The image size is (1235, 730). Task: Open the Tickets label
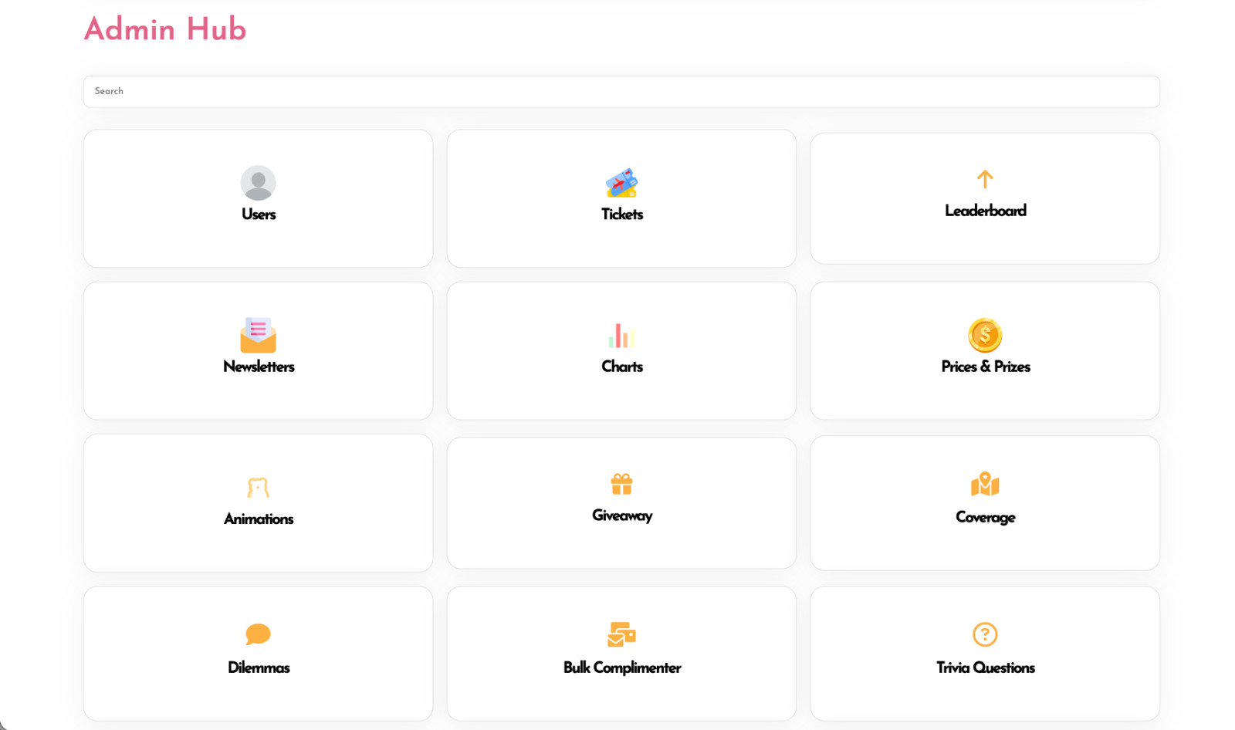click(622, 215)
